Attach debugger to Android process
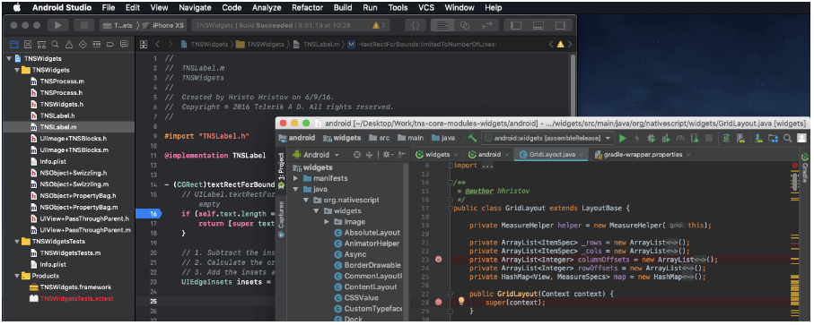The width and height of the screenshot is (814, 325). (x=695, y=138)
